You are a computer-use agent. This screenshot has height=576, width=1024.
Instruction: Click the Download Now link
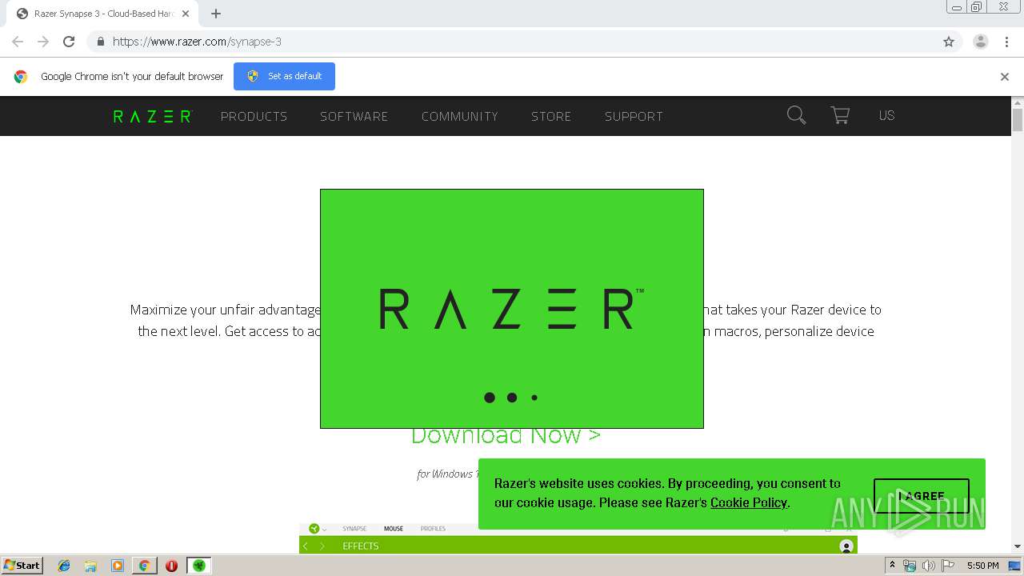coord(506,436)
